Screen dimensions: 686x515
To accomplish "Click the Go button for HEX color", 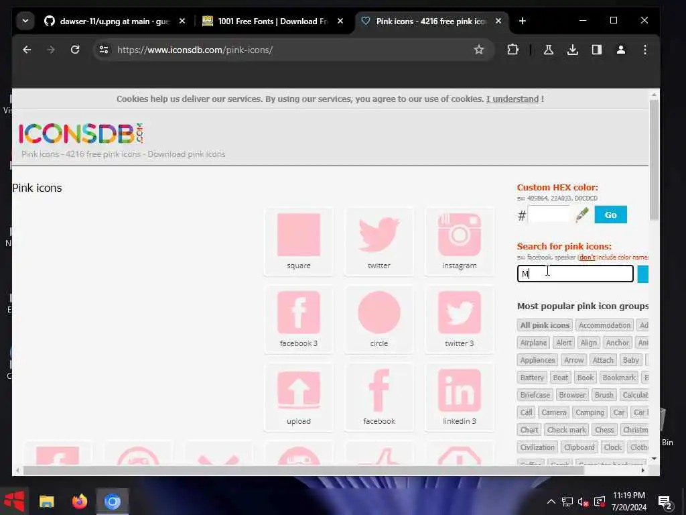I will [610, 215].
